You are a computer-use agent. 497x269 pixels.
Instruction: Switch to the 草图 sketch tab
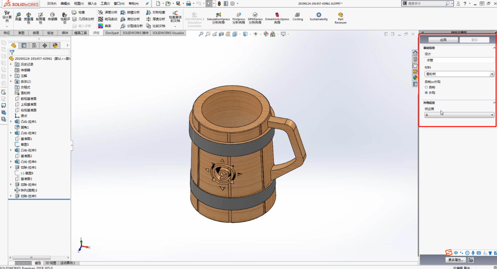click(x=21, y=33)
